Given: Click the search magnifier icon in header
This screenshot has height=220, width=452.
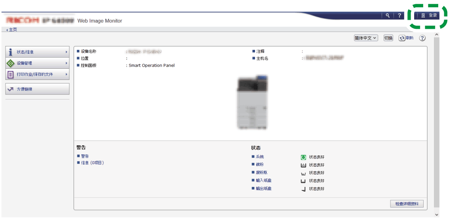Looking at the screenshot, I should pyautogui.click(x=387, y=15).
